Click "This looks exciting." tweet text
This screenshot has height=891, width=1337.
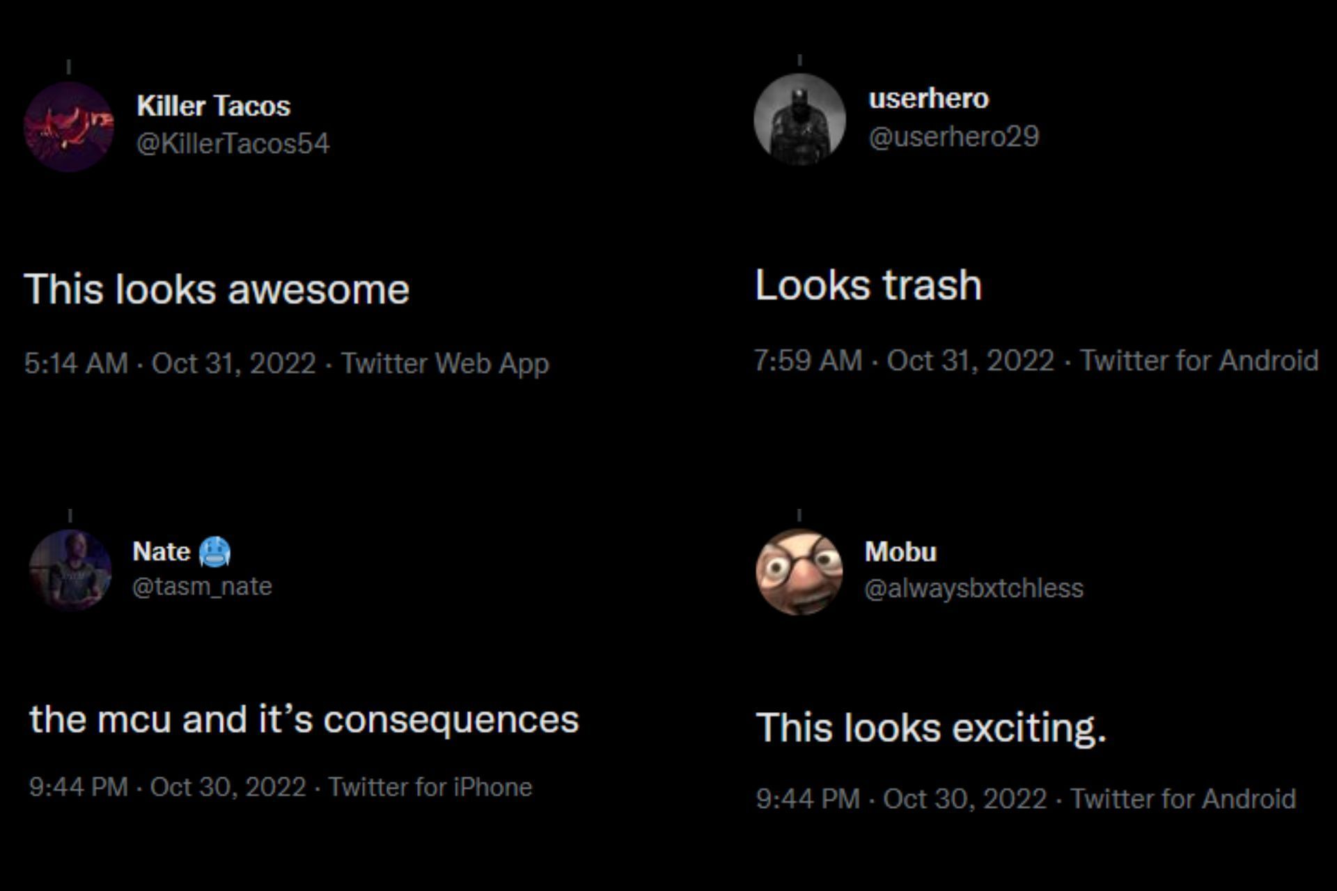point(930,728)
